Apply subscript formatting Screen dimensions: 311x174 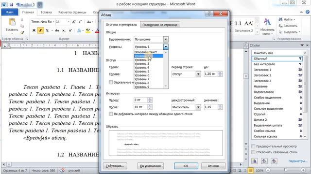[x=64, y=30]
